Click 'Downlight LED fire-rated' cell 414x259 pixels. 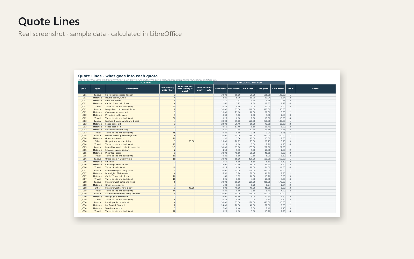(132, 174)
